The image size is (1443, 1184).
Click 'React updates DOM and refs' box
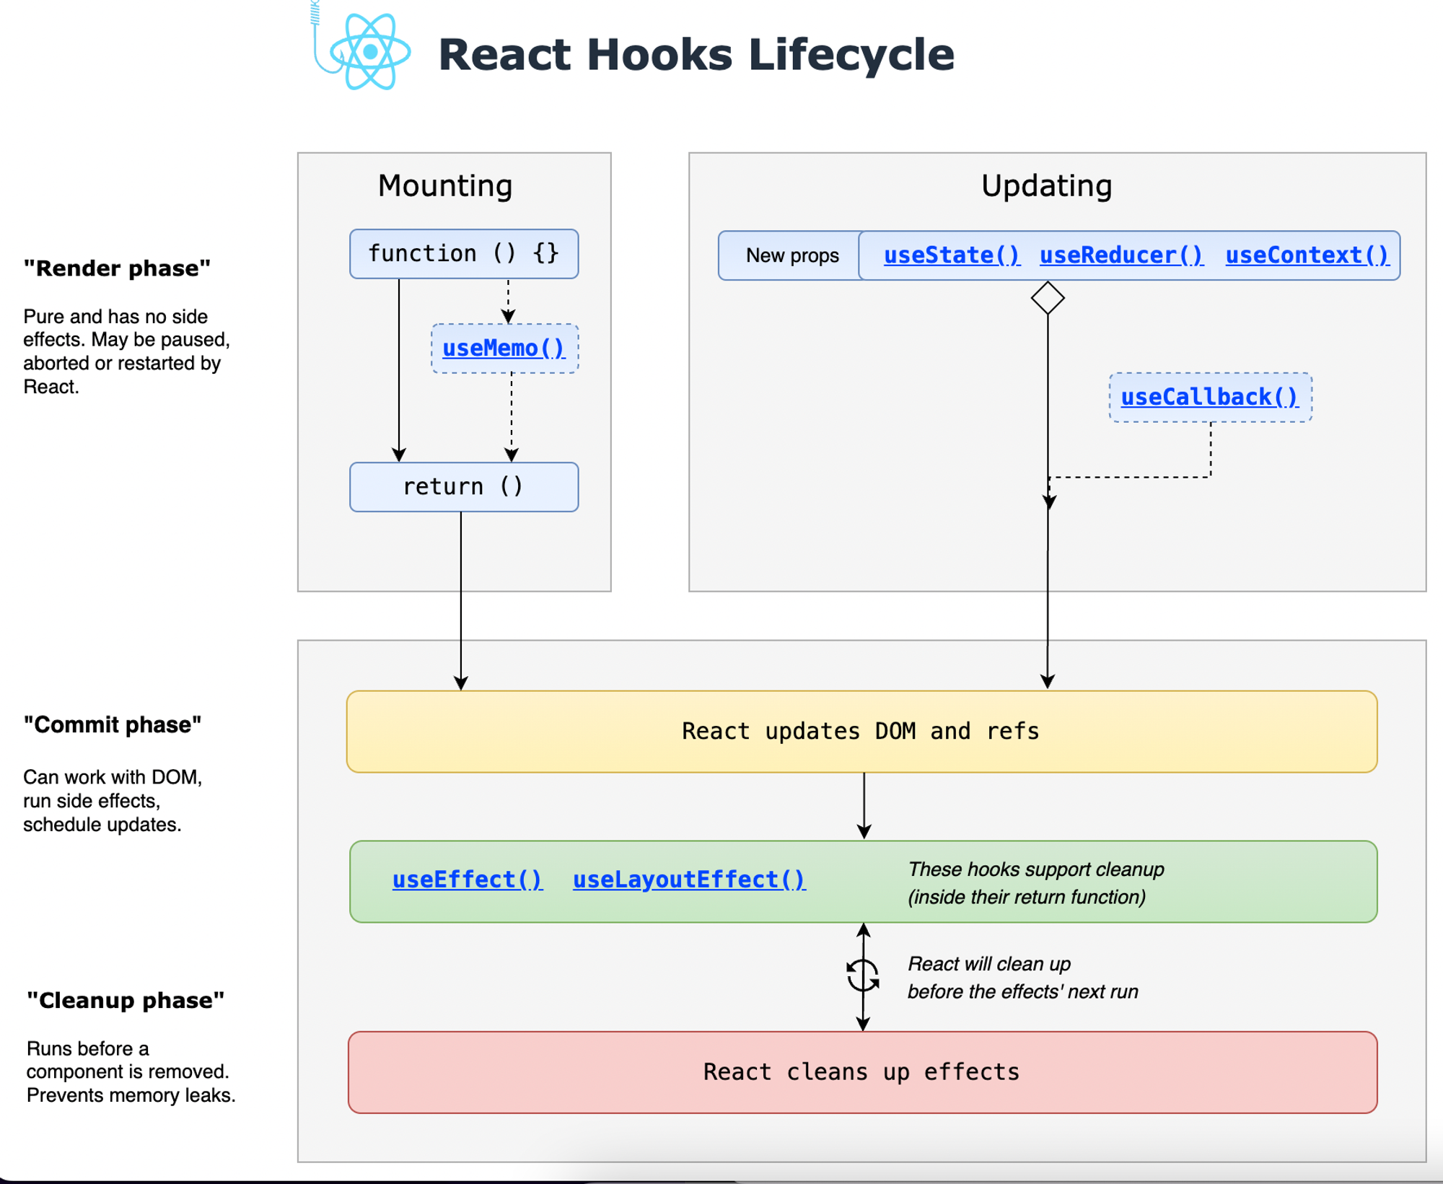pyautogui.click(x=861, y=732)
